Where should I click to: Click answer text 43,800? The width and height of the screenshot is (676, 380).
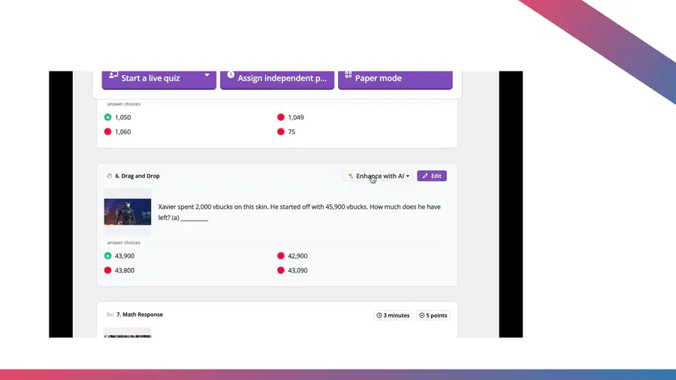(125, 270)
